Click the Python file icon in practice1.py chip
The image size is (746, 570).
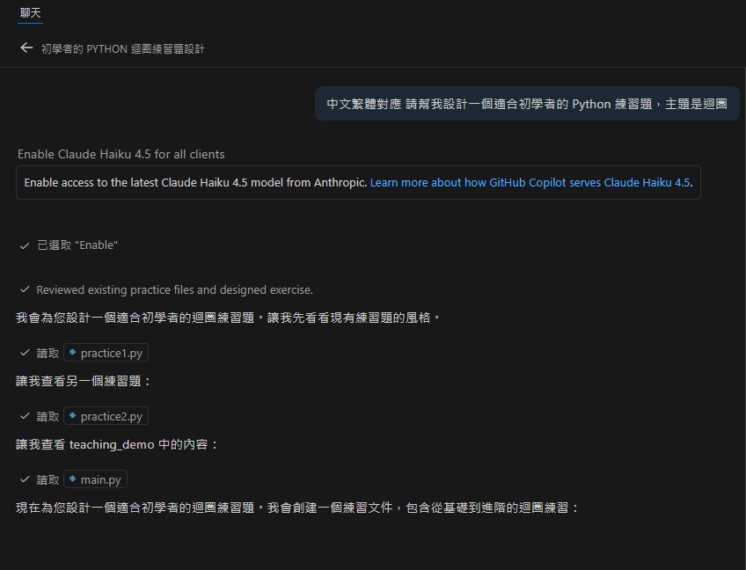[73, 353]
